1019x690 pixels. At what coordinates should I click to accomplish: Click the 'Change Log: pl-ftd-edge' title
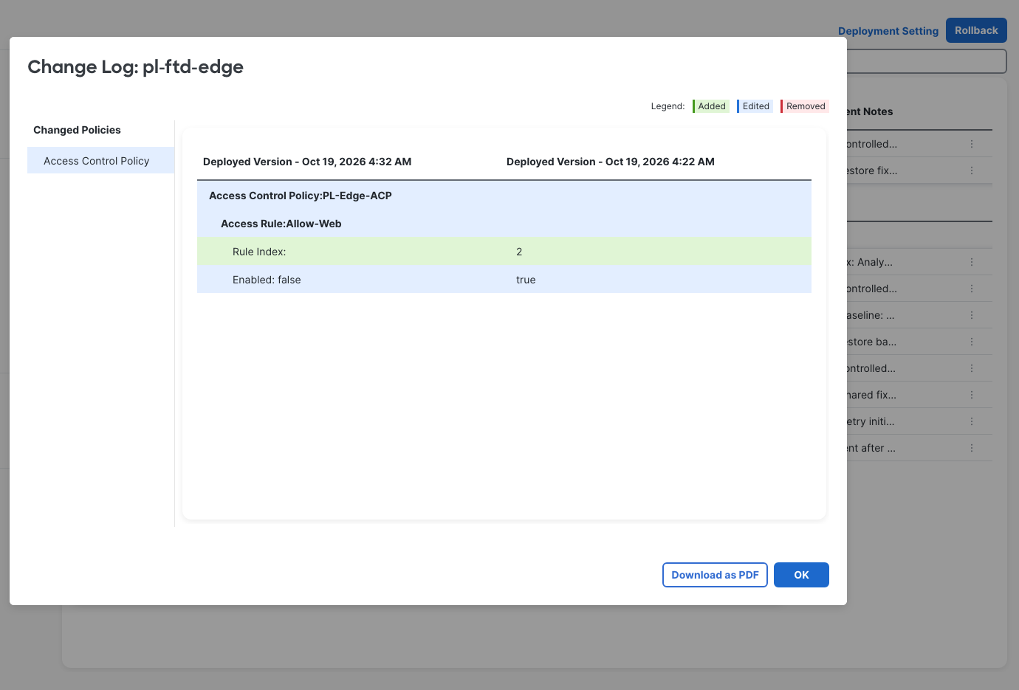click(136, 66)
